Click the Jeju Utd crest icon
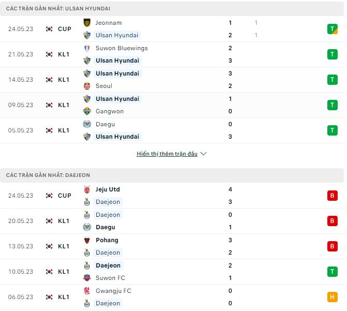Image resolution: width=347 pixels, height=311 pixels. pyautogui.click(x=87, y=189)
